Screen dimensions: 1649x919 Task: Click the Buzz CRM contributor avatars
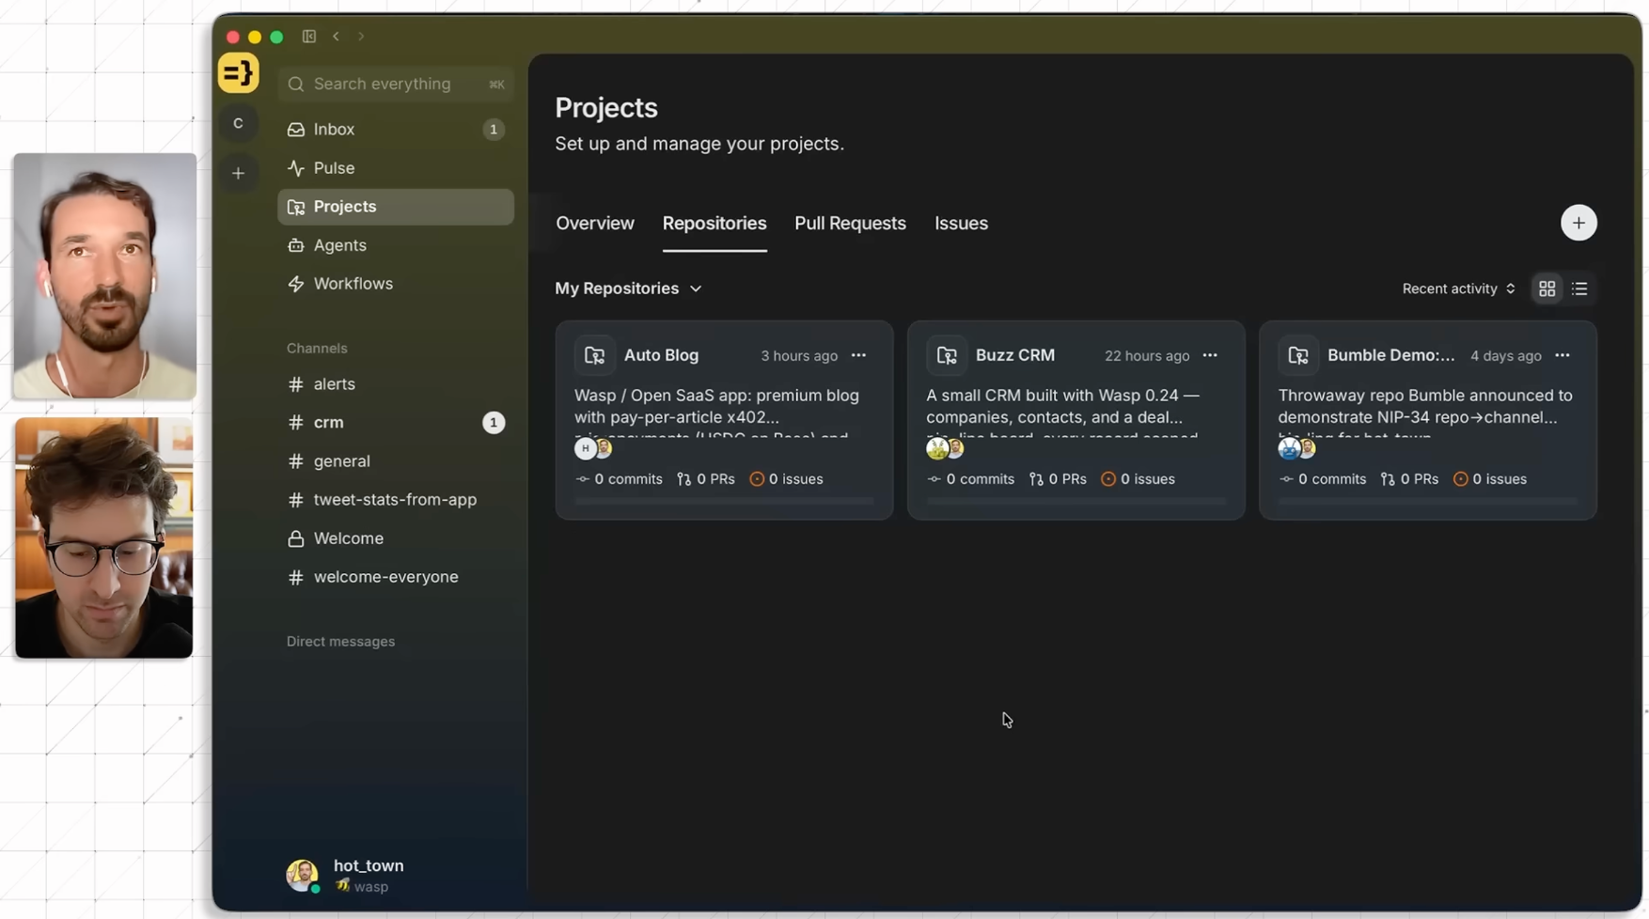click(945, 448)
